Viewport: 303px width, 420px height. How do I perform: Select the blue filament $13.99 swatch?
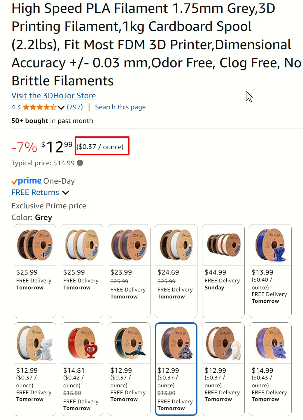click(x=270, y=271)
